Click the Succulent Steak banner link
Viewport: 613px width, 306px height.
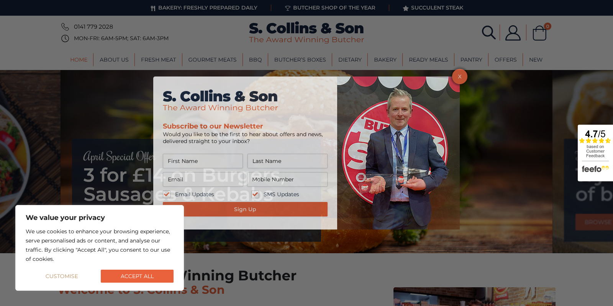tap(437, 8)
